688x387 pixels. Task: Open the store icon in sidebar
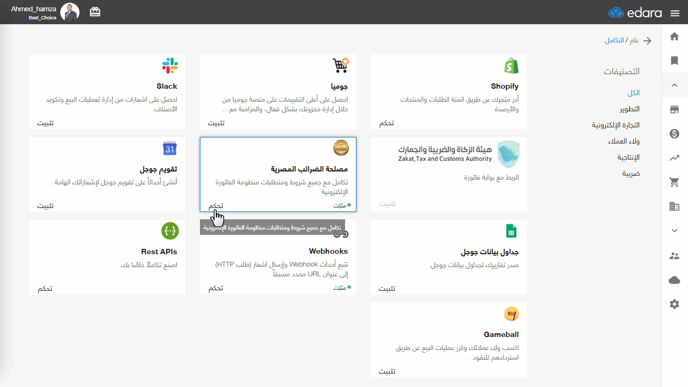click(x=675, y=109)
